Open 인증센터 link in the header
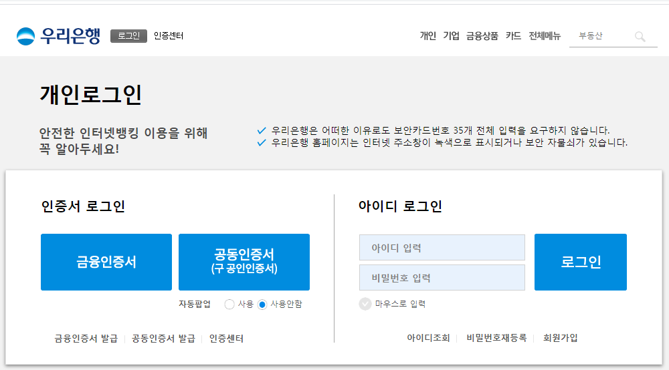This screenshot has height=370, width=669. [x=169, y=36]
